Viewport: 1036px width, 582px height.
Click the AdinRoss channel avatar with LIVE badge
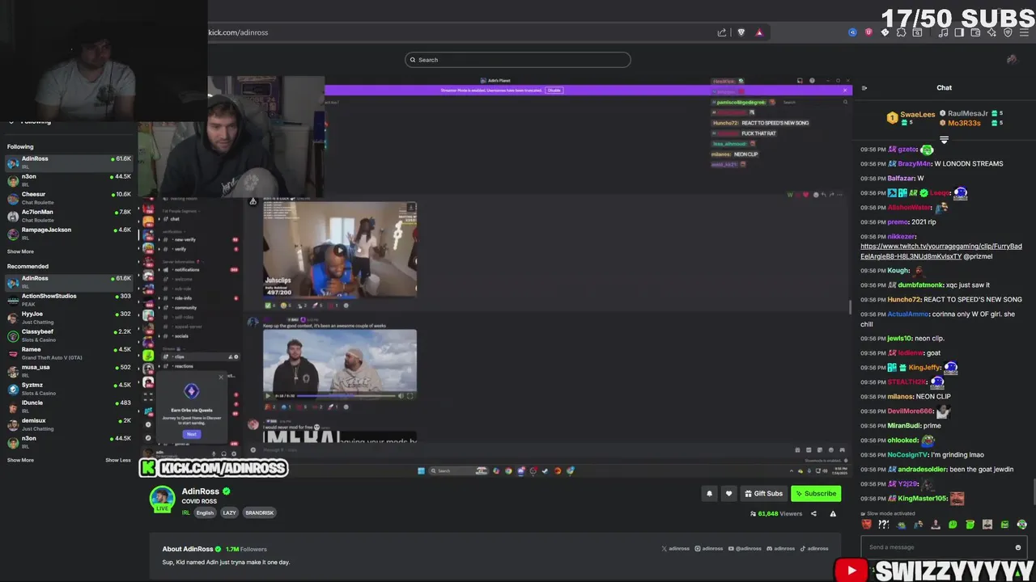[162, 499]
